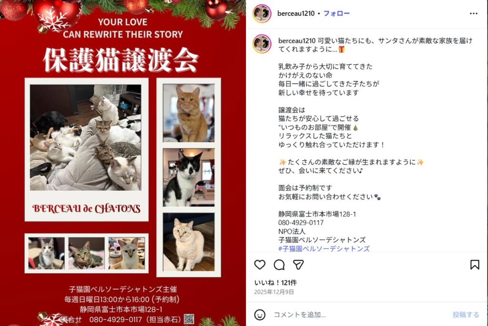Open the #子猫園ベルソーデシャトンズ hashtag
488x326 pixels.
(324, 248)
